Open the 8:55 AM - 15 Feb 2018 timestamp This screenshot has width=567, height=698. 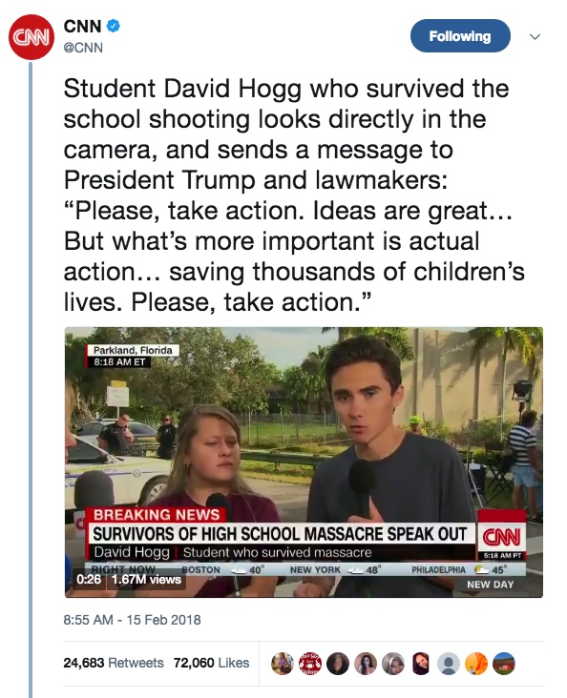132,620
